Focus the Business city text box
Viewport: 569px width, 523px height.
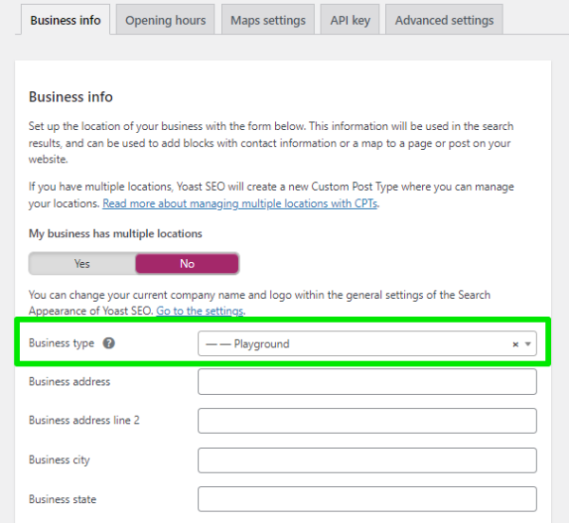tap(367, 460)
